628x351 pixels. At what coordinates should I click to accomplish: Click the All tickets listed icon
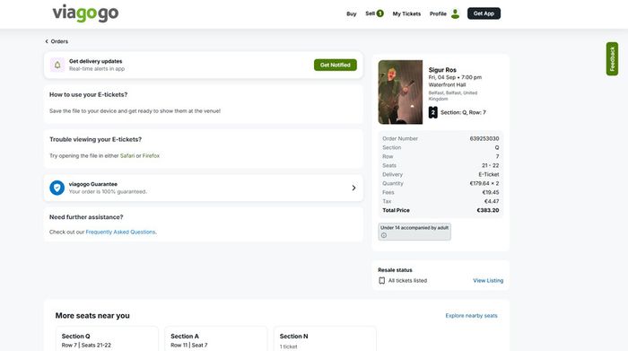(381, 280)
